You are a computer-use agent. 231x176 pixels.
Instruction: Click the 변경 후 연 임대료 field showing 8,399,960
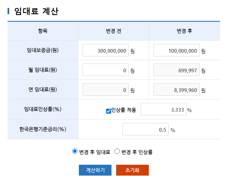[x=176, y=89]
